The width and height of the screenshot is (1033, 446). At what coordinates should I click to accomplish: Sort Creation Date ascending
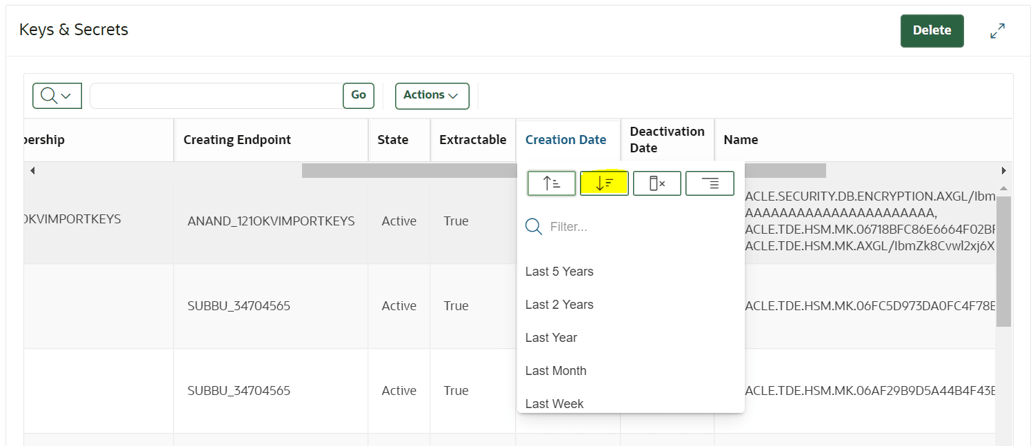coord(552,183)
